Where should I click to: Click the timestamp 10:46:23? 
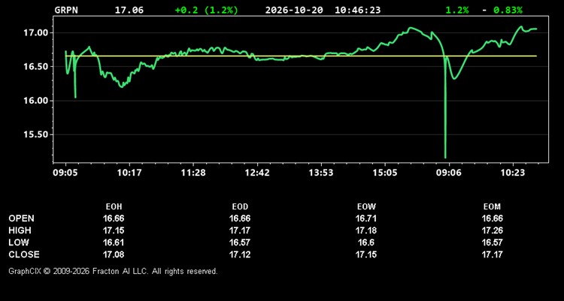click(357, 10)
